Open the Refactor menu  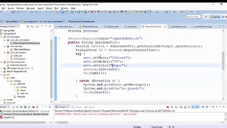pyautogui.click(x=20, y=8)
